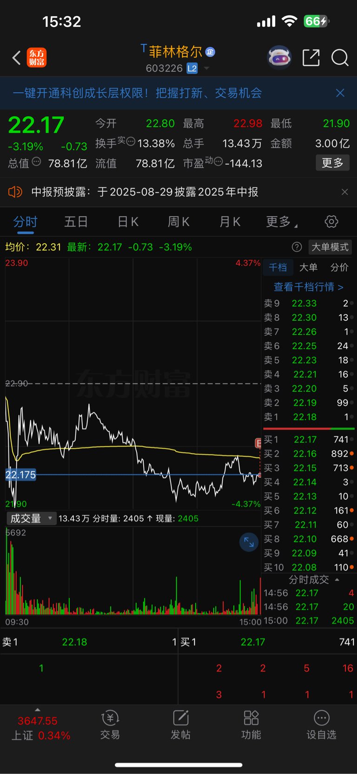The height and width of the screenshot is (774, 357).
Task: Tap the battery status indicator
Action: click(316, 21)
